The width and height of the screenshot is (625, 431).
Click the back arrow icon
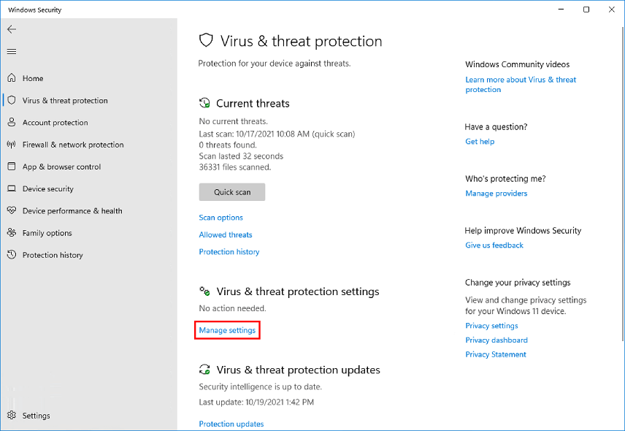(11, 29)
